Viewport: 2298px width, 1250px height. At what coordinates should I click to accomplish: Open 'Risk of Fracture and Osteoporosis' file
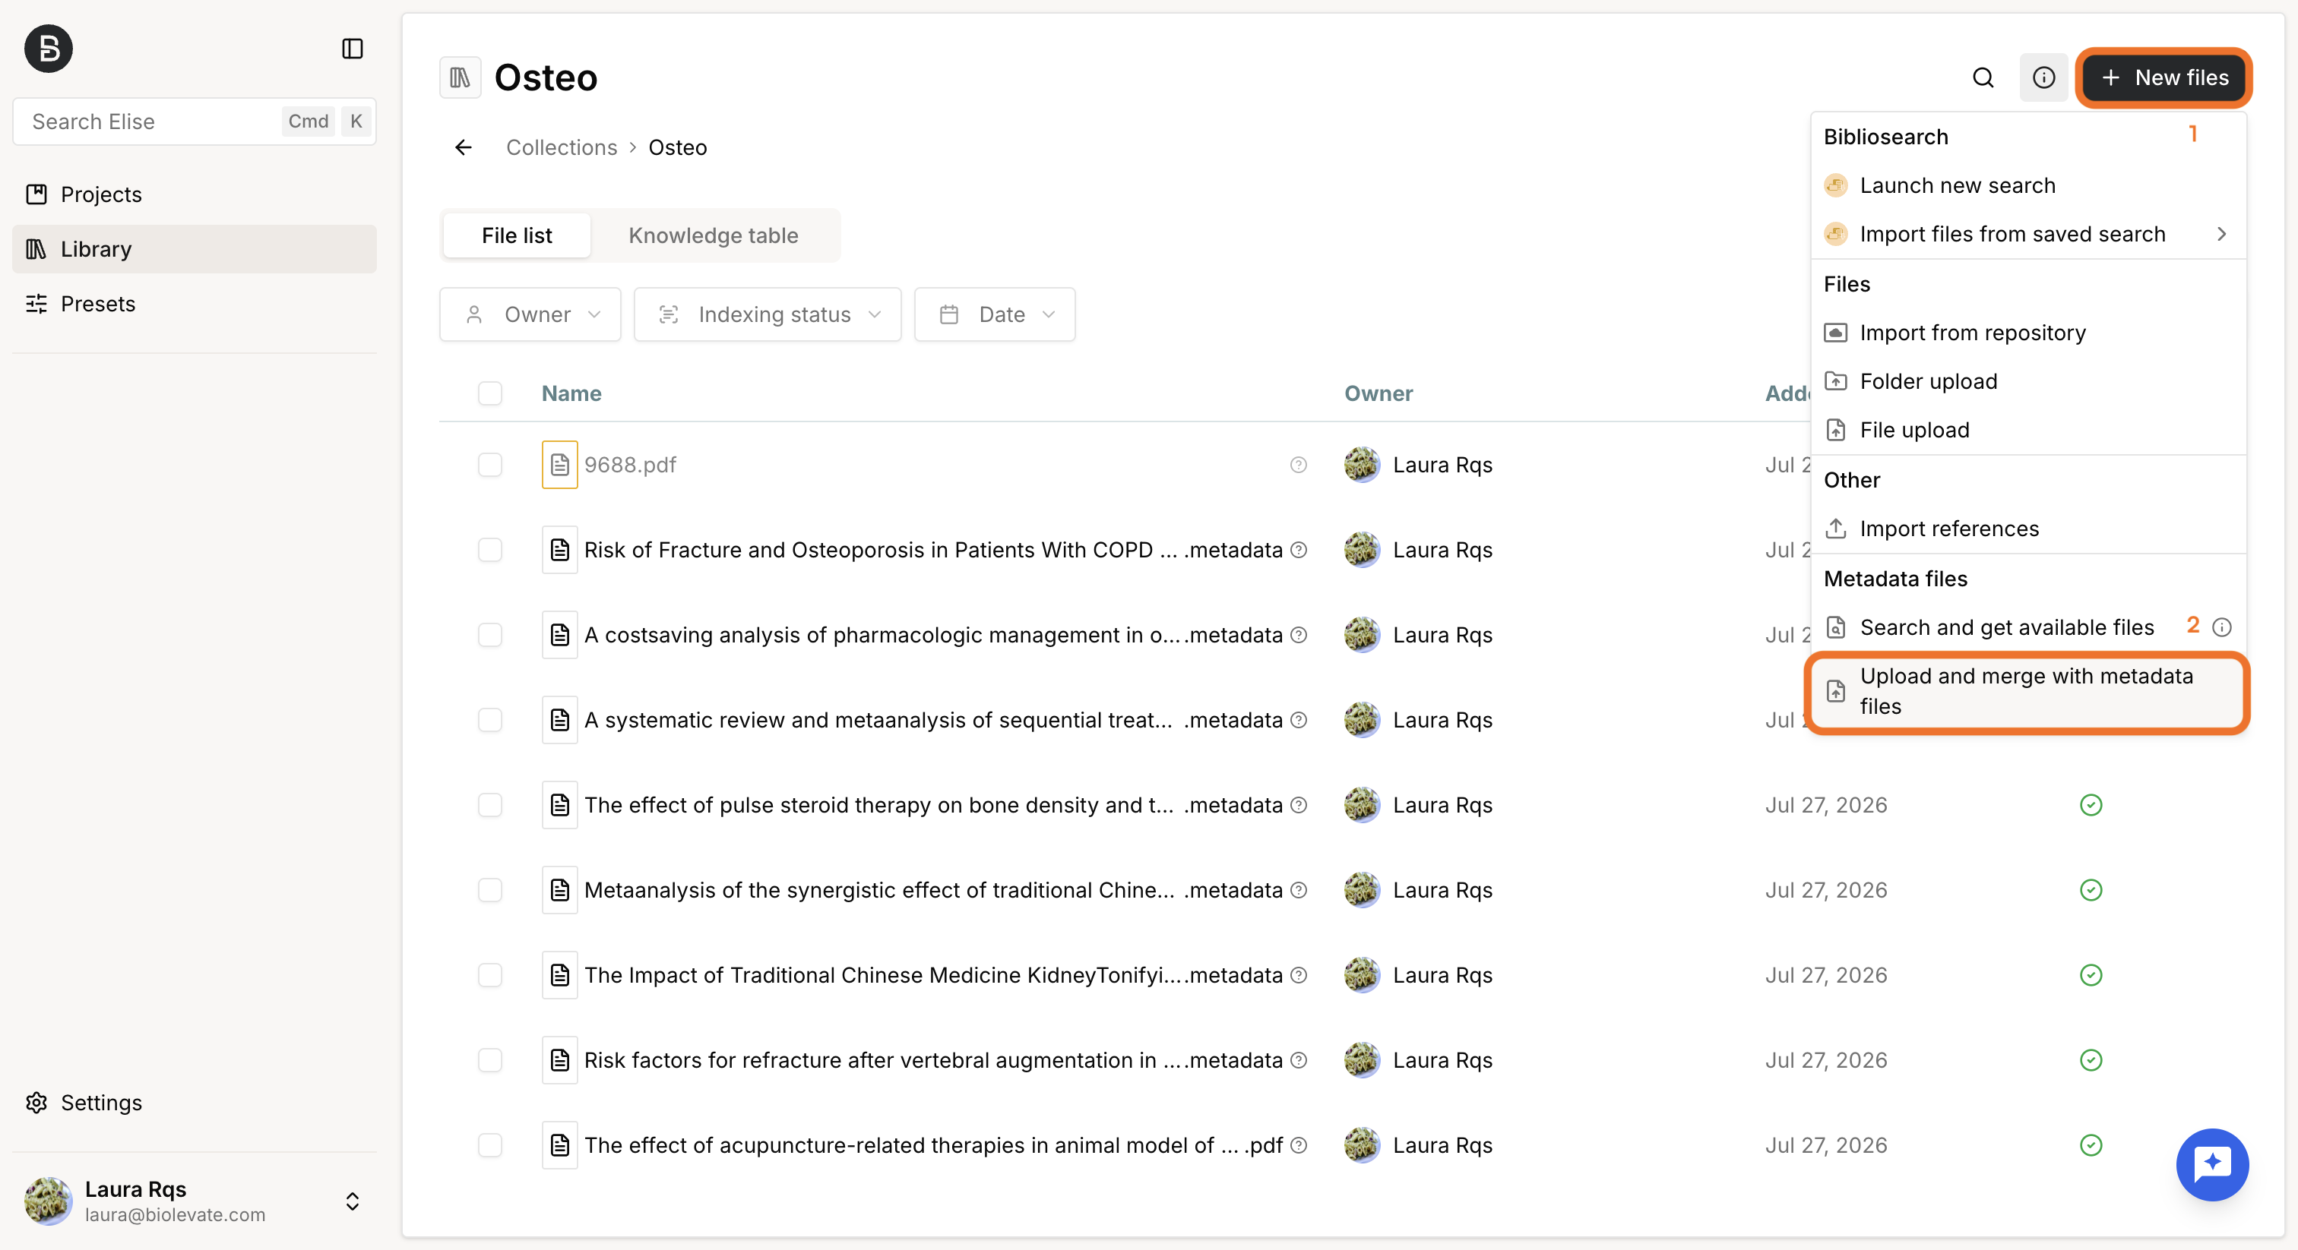[933, 550]
